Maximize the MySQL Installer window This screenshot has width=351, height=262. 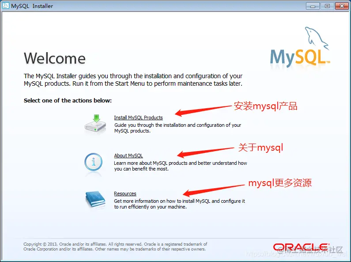(x=327, y=6)
